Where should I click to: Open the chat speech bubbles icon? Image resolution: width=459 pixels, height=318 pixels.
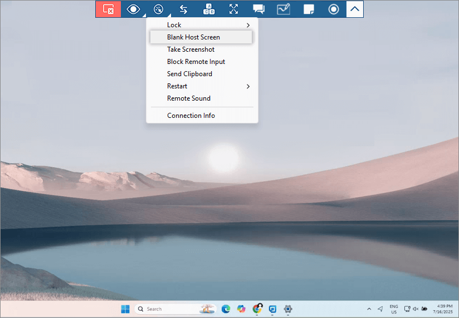258,9
